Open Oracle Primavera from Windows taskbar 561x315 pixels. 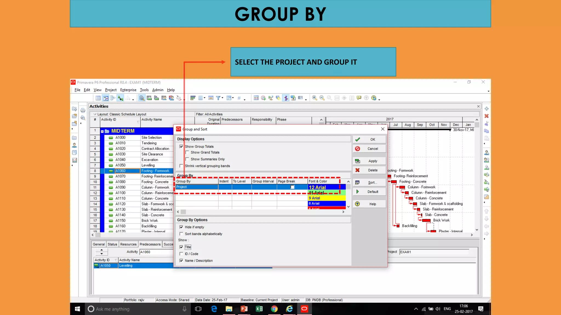(x=304, y=309)
